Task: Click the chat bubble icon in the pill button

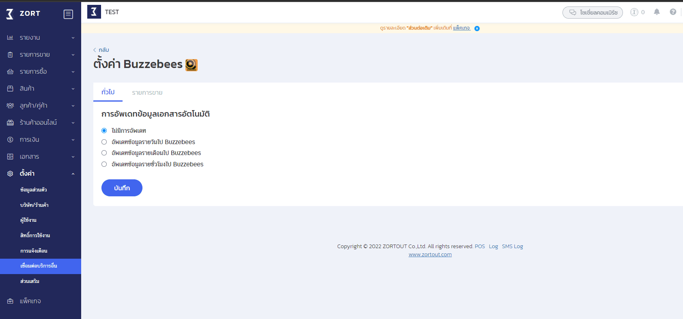Action: (573, 13)
